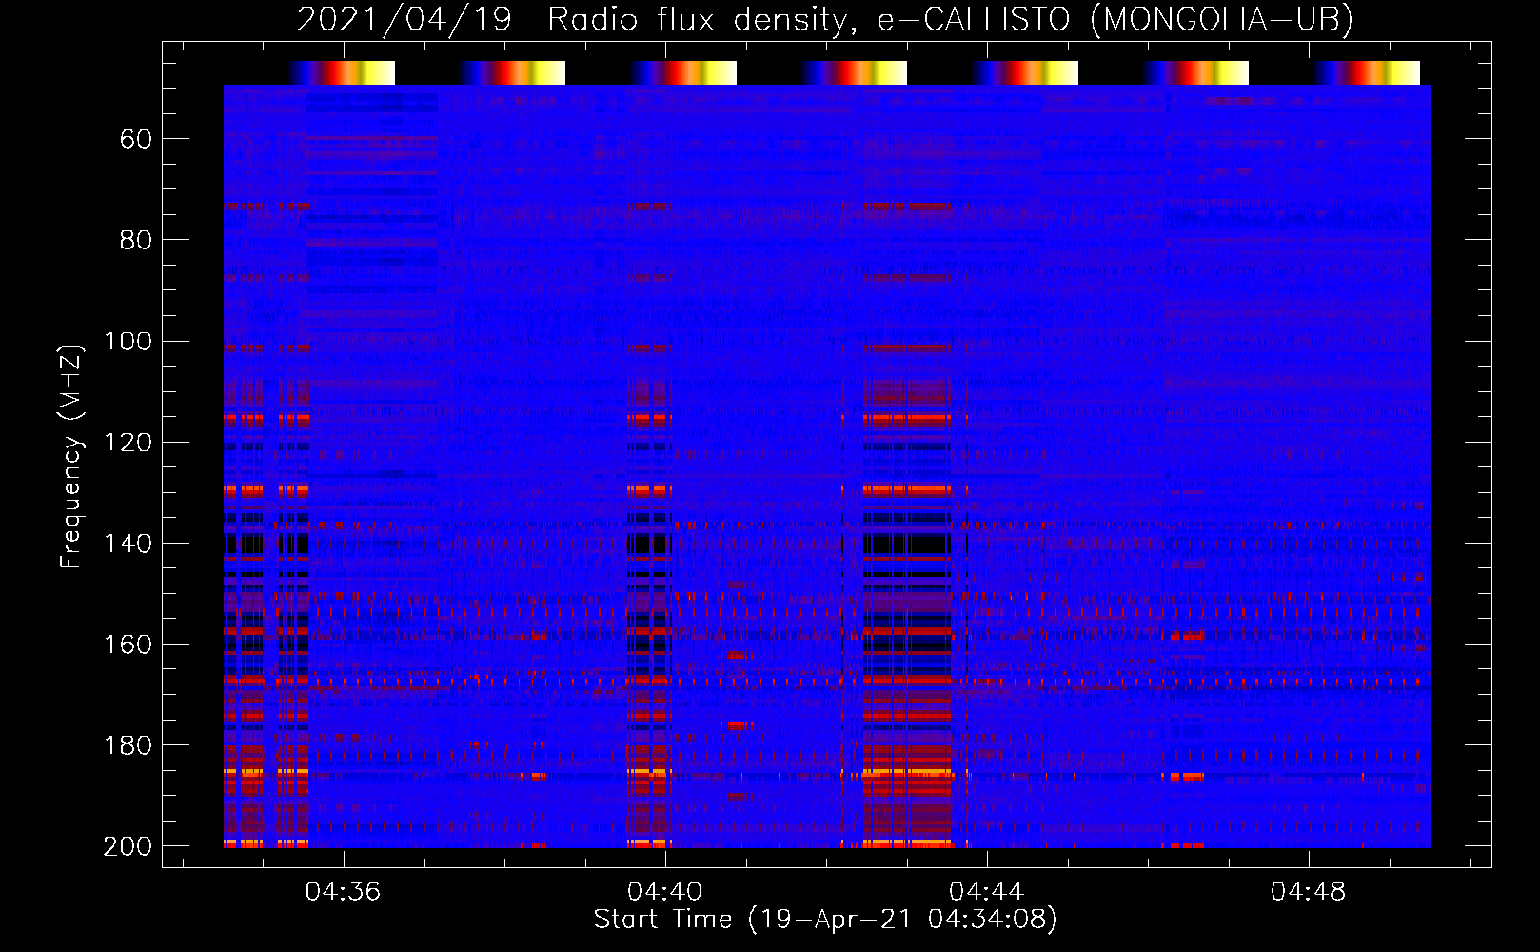Click the 'Frequency (MHZ)' axis label
This screenshot has height=952, width=1540.
[71, 457]
